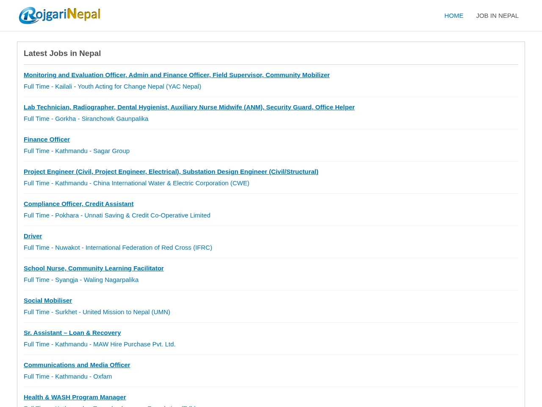Open Health & WASH Program Manager job
Screen dimensions: 542x407
coord(75,397)
